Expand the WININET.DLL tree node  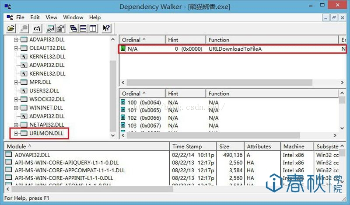pos(16,108)
